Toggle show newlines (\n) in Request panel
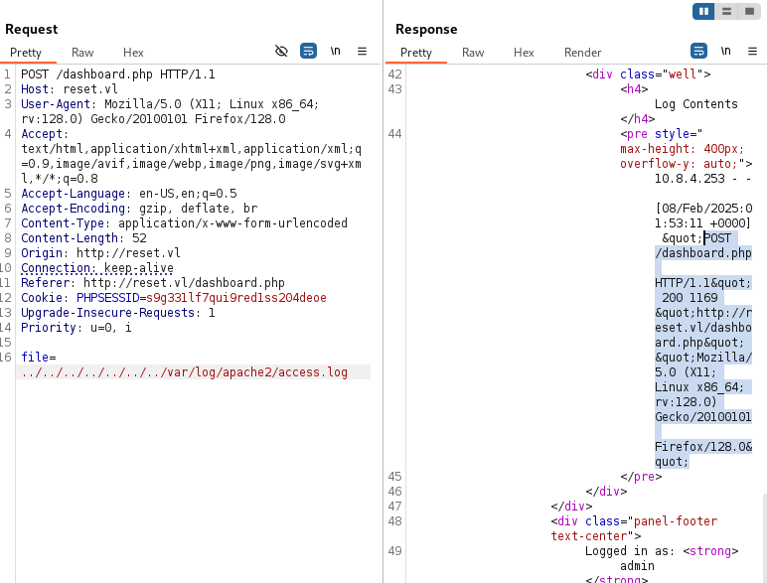 [335, 51]
